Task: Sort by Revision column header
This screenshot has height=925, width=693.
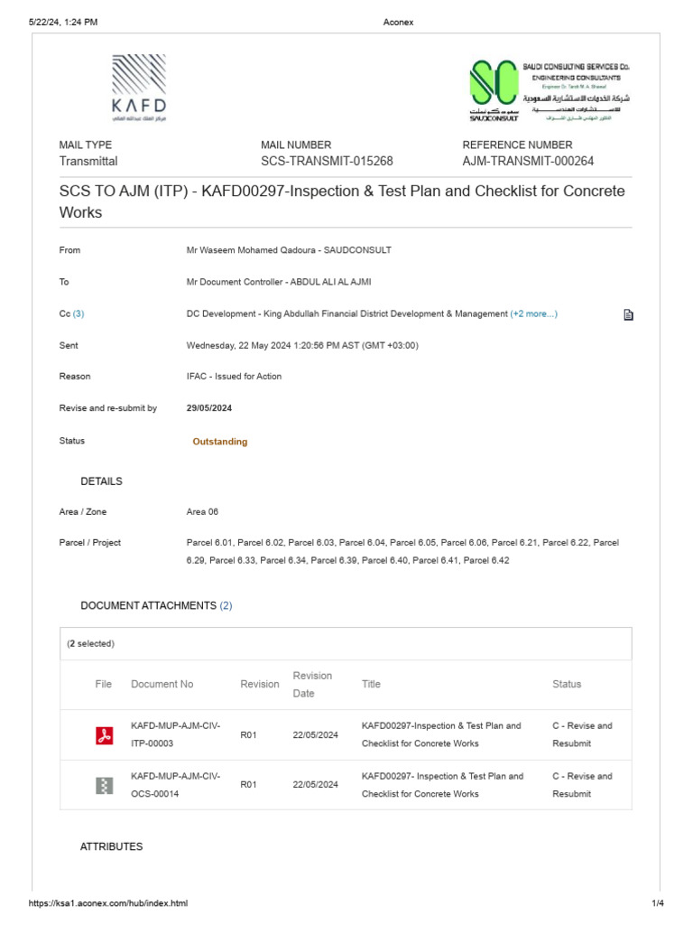Action: 260,685
